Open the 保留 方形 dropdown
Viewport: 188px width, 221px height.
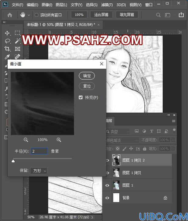pyautogui.click(x=39, y=171)
